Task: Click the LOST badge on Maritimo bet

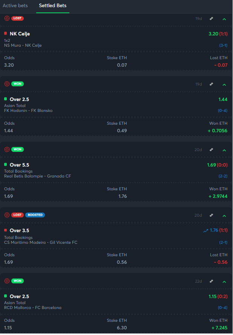Action: 17,215
